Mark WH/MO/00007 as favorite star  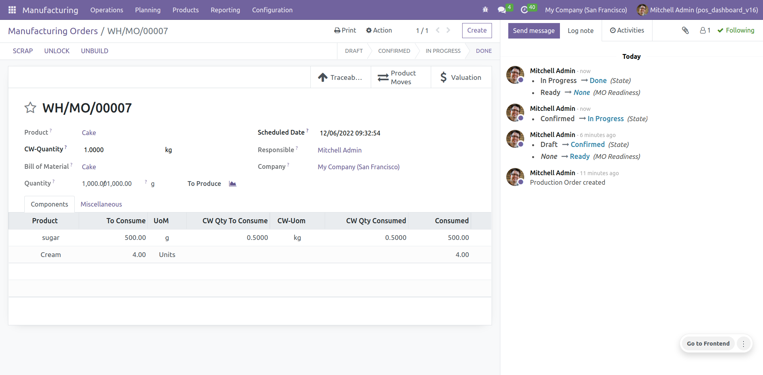(30, 108)
